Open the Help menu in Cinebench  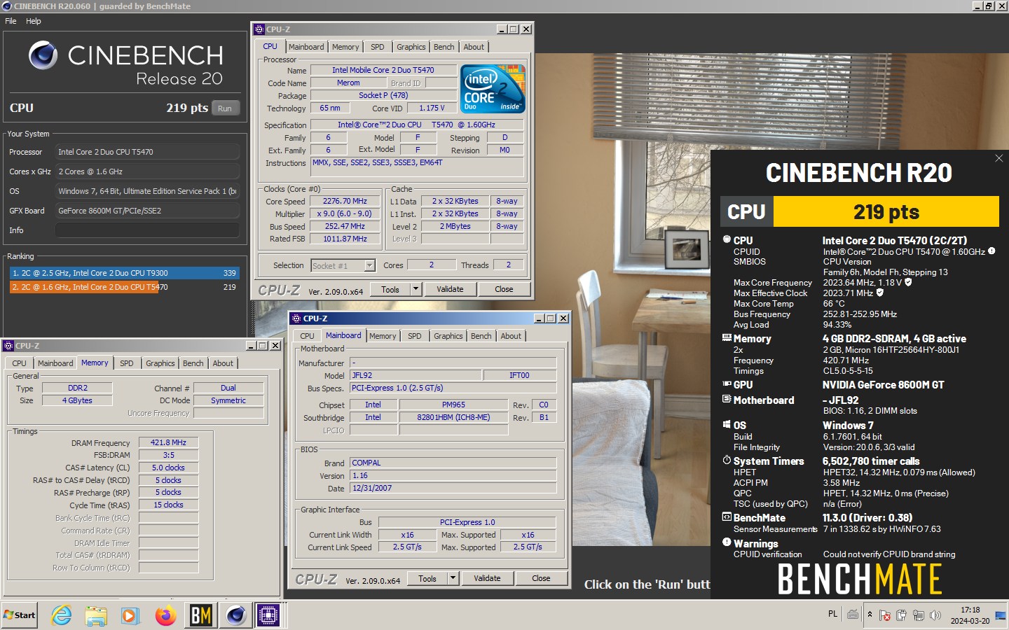pos(34,21)
